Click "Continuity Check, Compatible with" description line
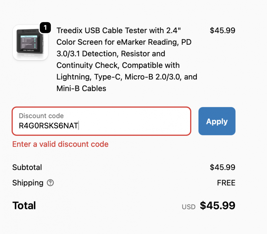267x234 pixels. click(118, 65)
